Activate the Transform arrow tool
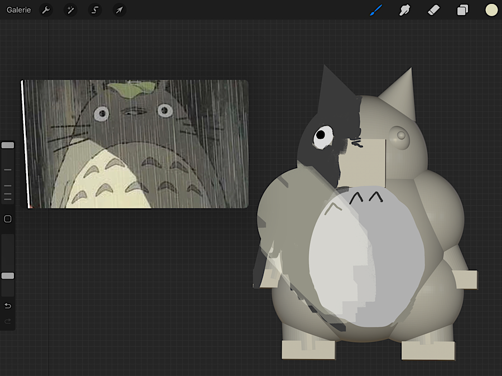Image resolution: width=502 pixels, height=376 pixels. (x=119, y=10)
